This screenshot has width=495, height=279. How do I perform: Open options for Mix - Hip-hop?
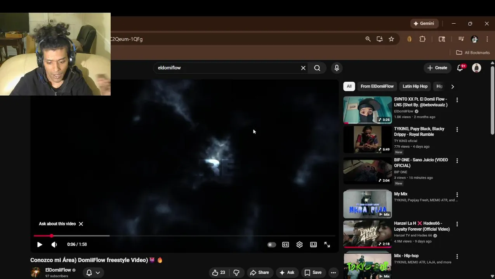coord(457,257)
